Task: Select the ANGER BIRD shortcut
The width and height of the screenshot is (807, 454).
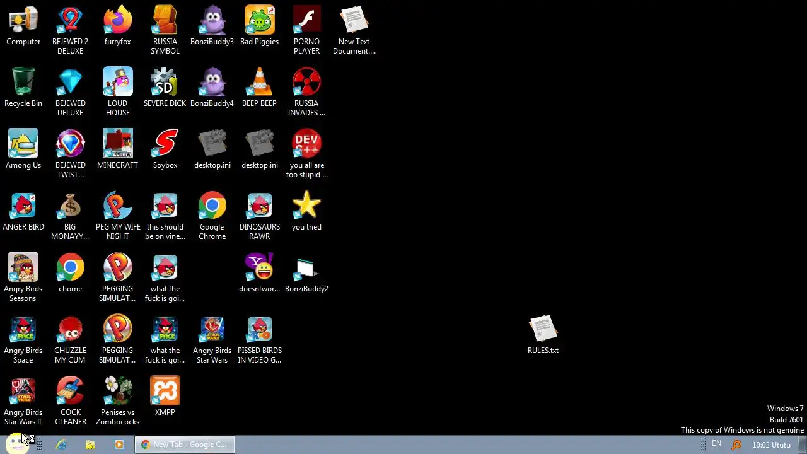Action: pos(23,206)
